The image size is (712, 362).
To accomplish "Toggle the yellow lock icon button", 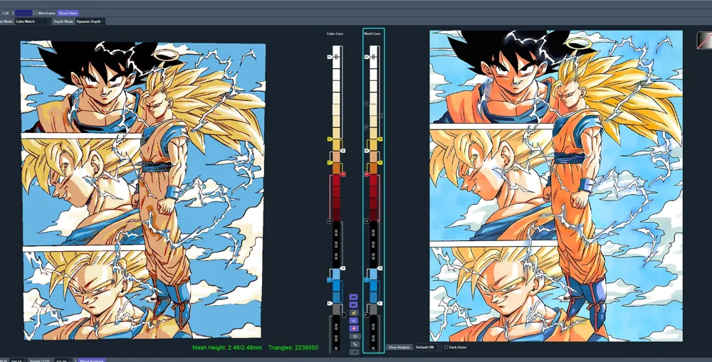I will (x=354, y=312).
